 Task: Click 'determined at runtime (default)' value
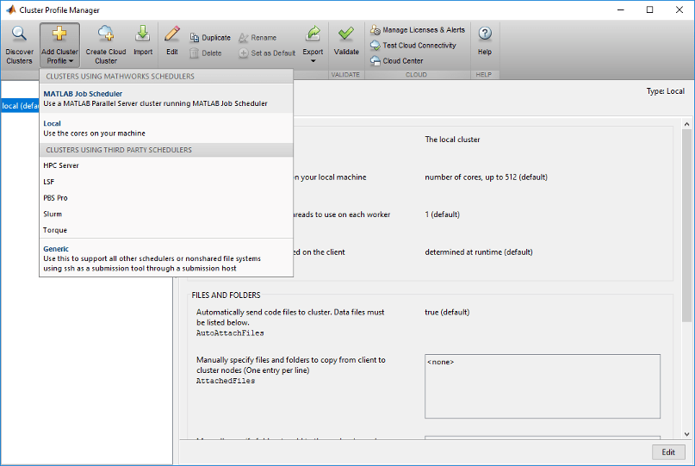pyautogui.click(x=479, y=252)
